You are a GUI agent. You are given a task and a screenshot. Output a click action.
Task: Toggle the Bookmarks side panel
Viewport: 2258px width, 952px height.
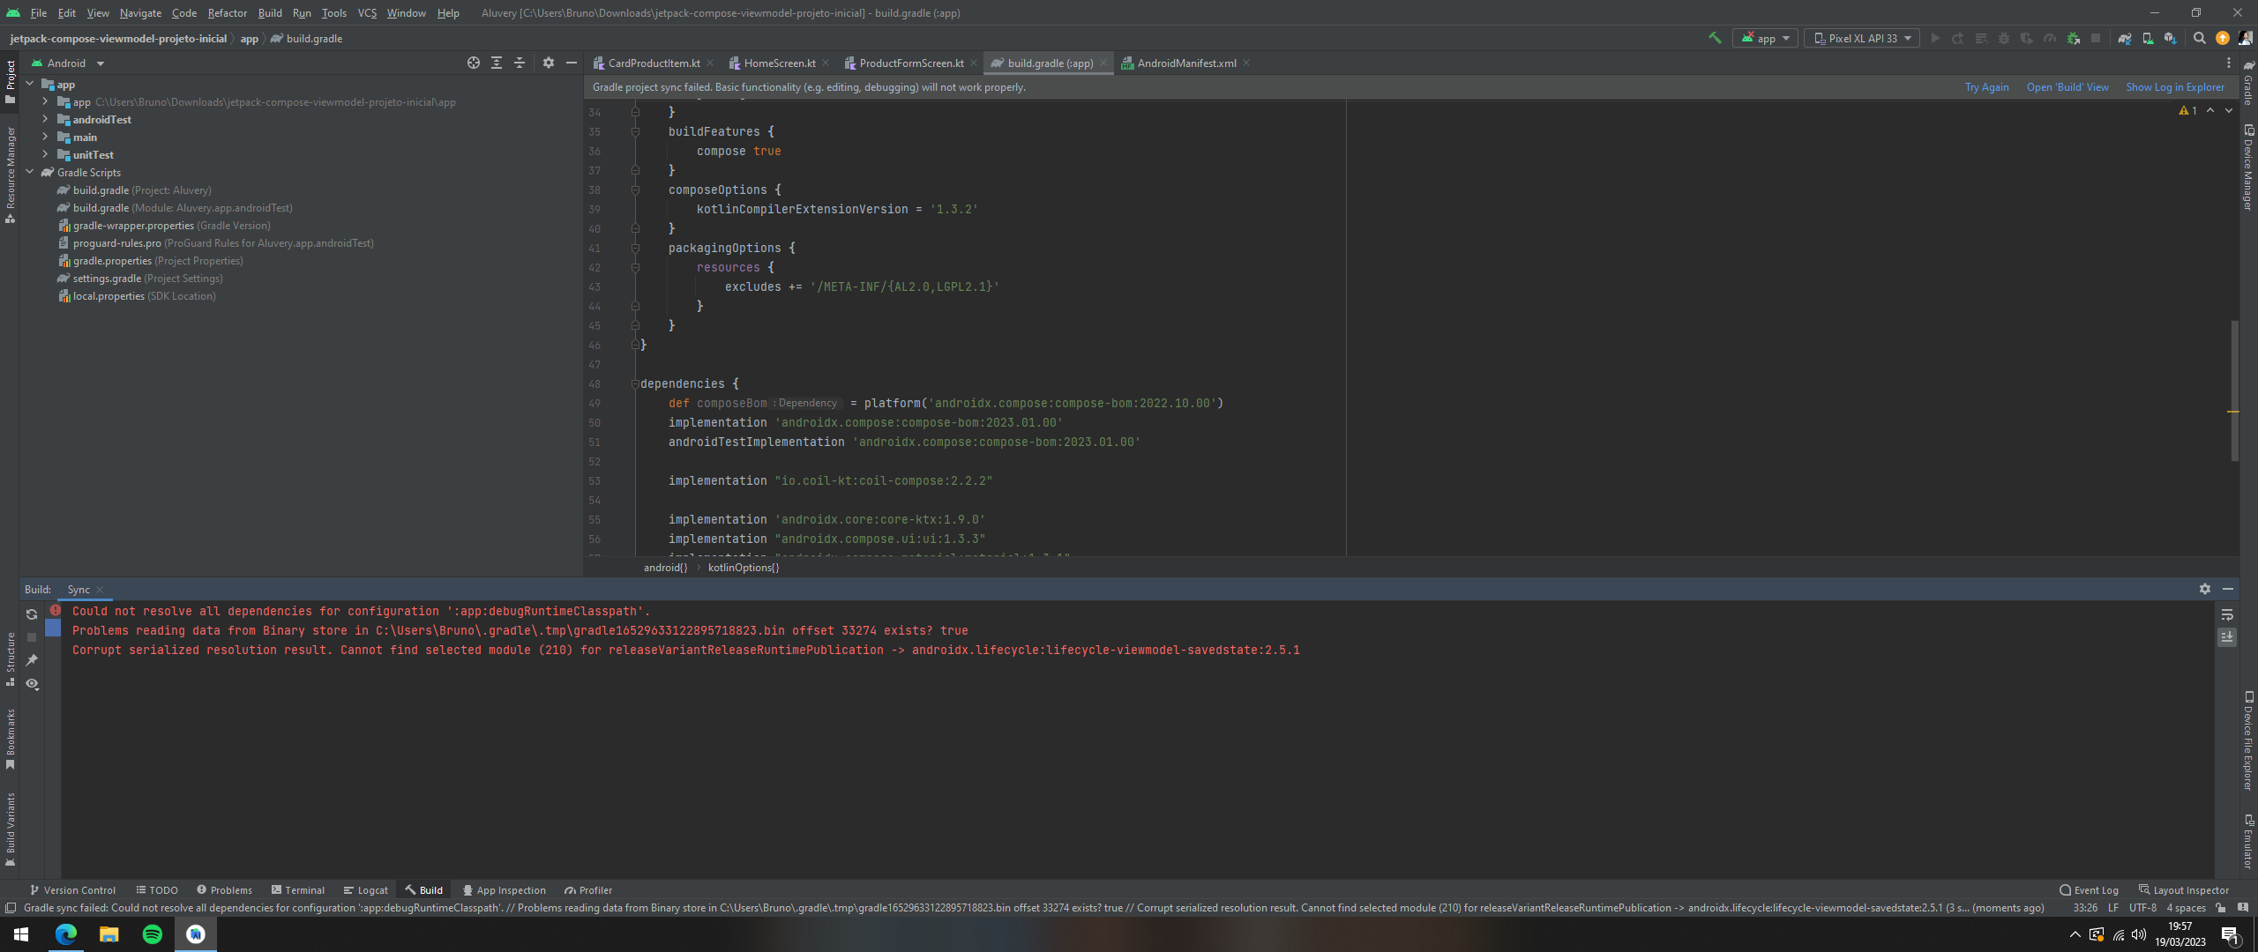10,739
